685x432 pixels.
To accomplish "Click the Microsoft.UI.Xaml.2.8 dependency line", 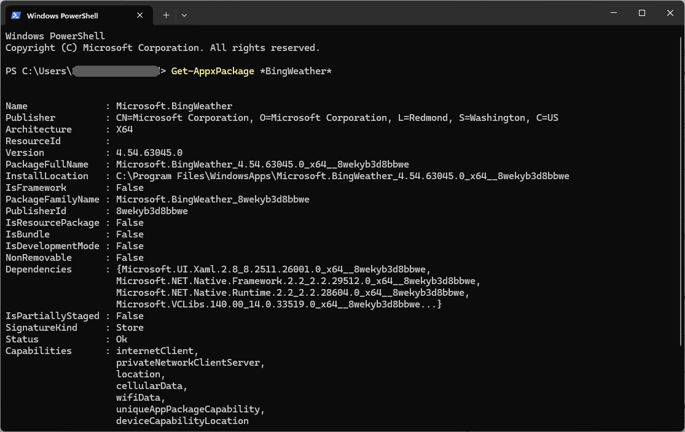I will tap(273, 269).
